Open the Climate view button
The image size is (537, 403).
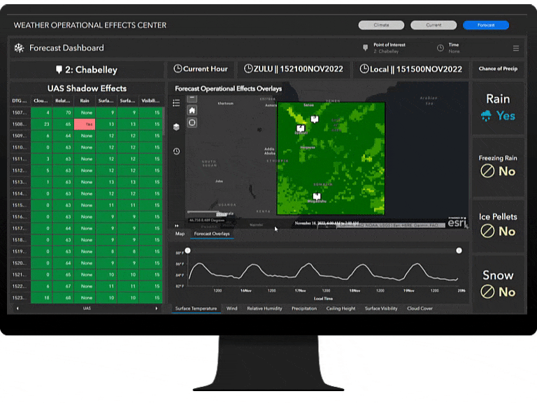tap(381, 25)
